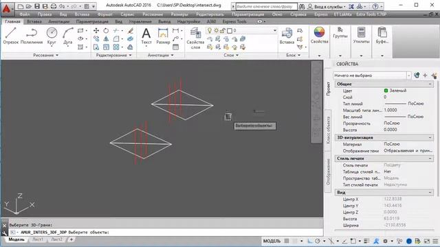Open the AutoCAD application menu logo
Screen dimensions: 440x247
tap(7, 8)
